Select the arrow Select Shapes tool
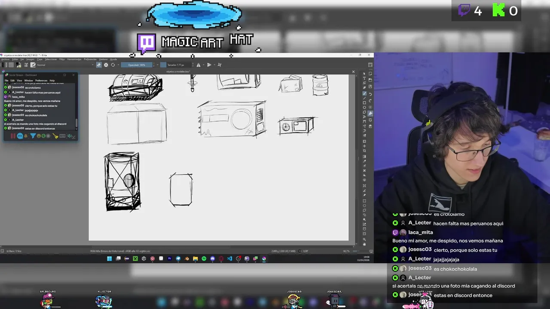550x309 pixels. (364, 73)
